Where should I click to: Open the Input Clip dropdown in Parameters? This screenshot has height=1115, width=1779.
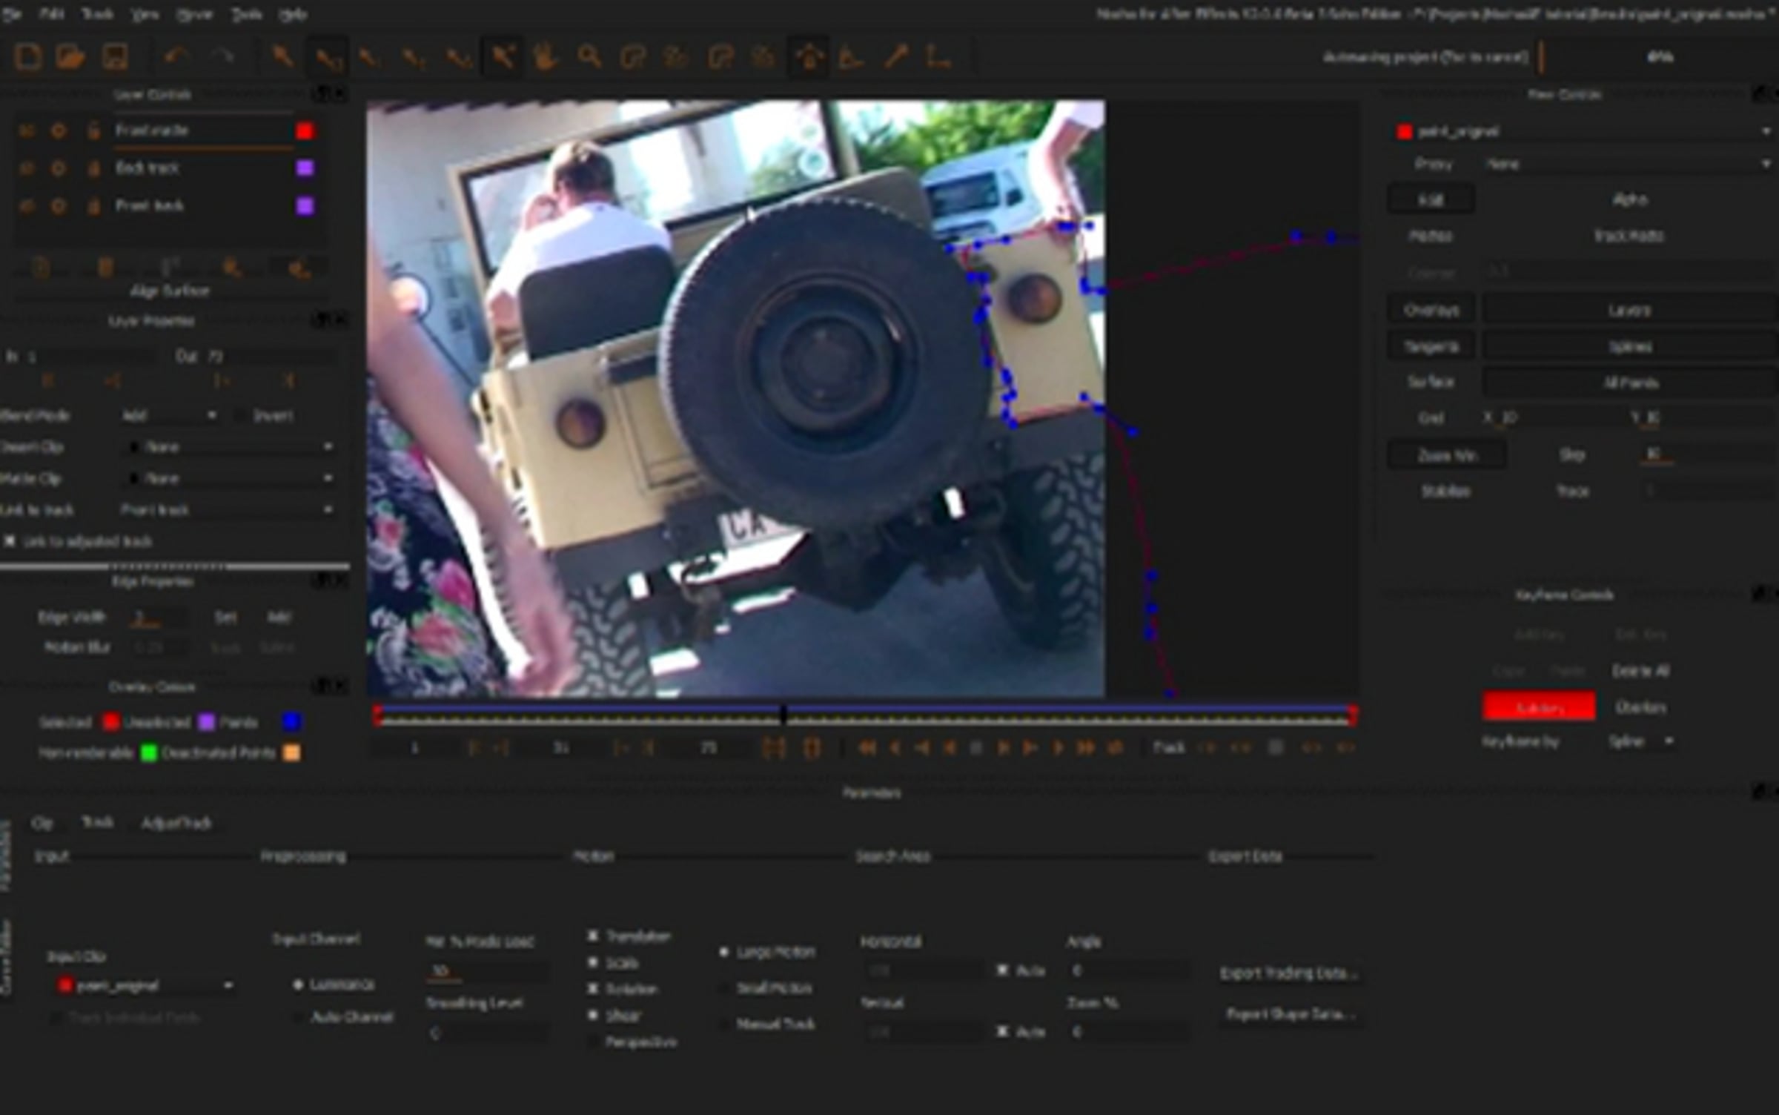(x=145, y=985)
